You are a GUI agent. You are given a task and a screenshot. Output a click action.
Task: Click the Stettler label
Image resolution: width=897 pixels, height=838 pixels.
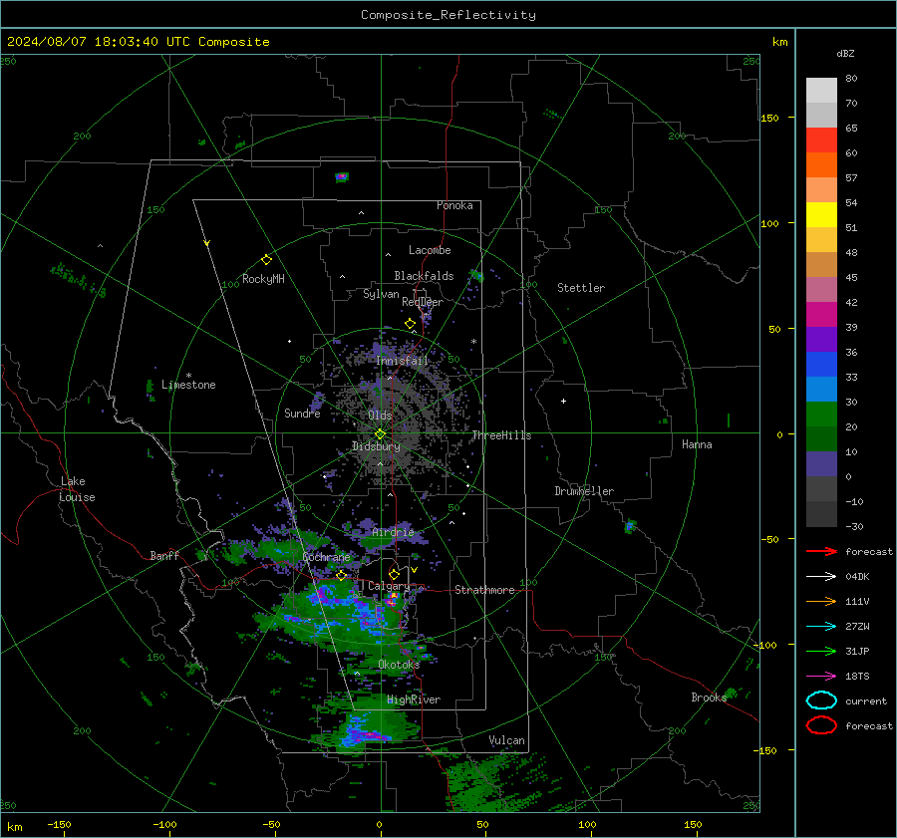tap(581, 288)
